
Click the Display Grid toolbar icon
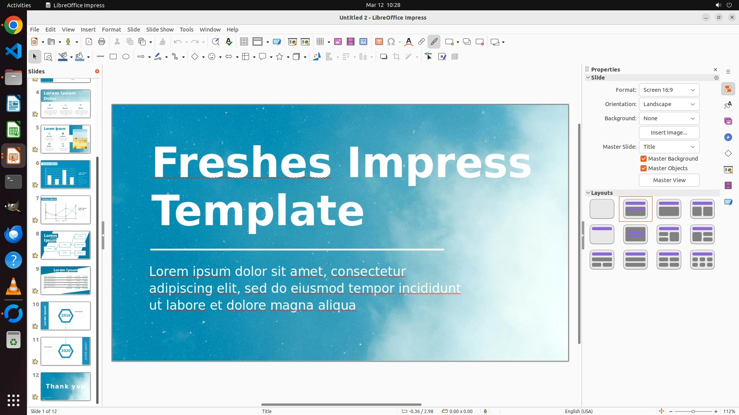coord(244,42)
